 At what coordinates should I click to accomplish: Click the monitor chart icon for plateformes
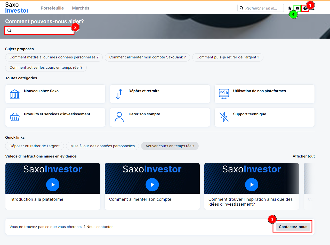coord(224,94)
